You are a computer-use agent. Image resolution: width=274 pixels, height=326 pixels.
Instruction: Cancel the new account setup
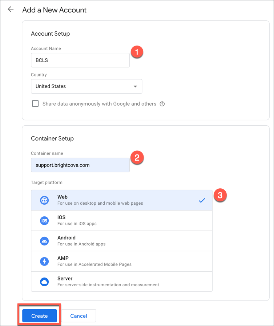(79, 315)
